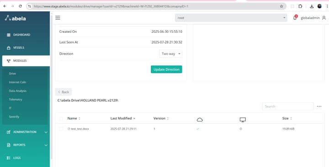Open the Direction Two way dropdown
Image resolution: width=329 pixels, height=167 pixels.
tap(170, 54)
